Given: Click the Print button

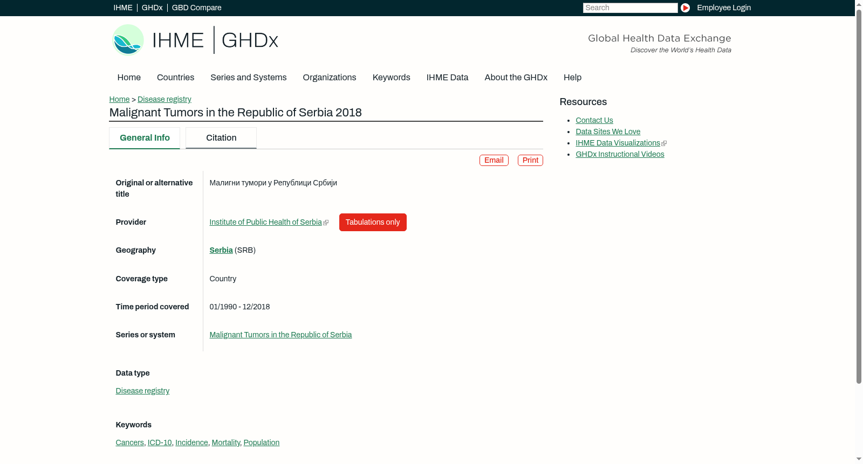Looking at the screenshot, I should point(530,160).
